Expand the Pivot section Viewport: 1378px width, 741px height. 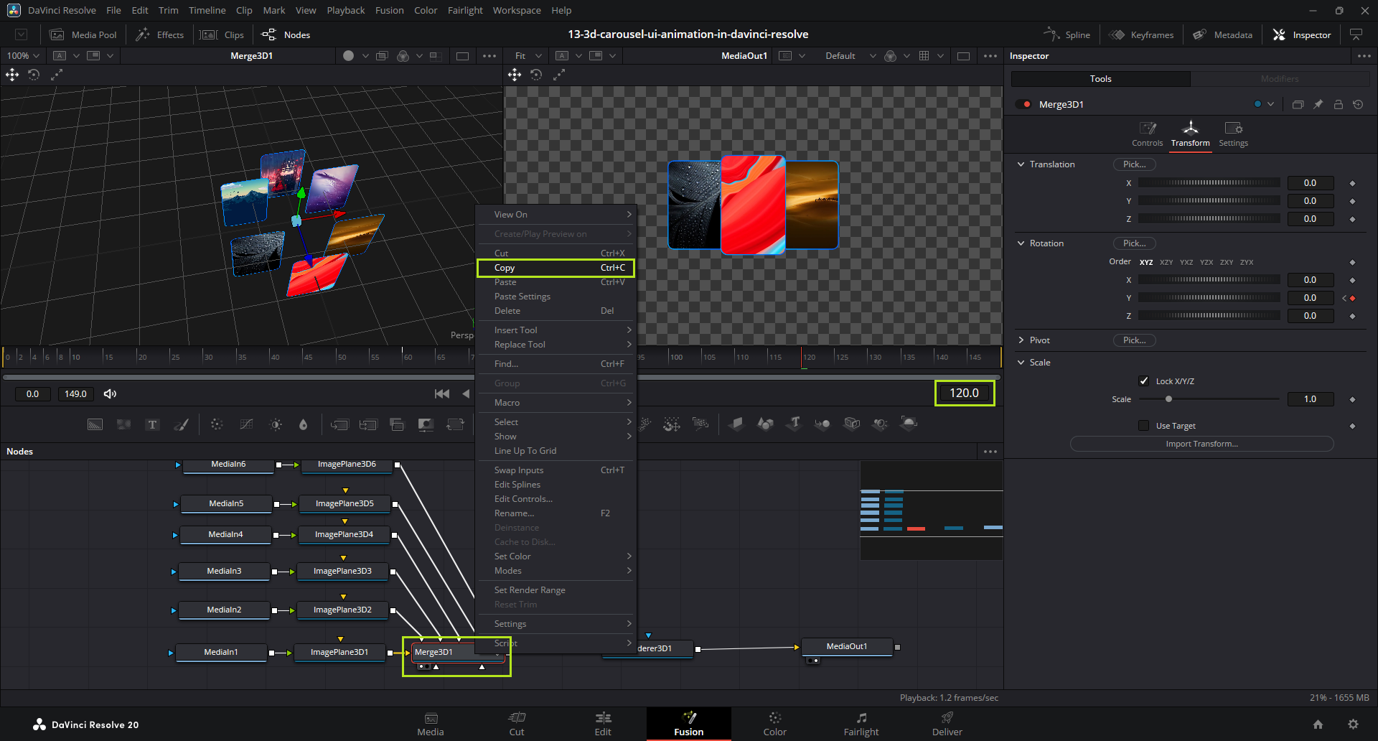click(1021, 340)
